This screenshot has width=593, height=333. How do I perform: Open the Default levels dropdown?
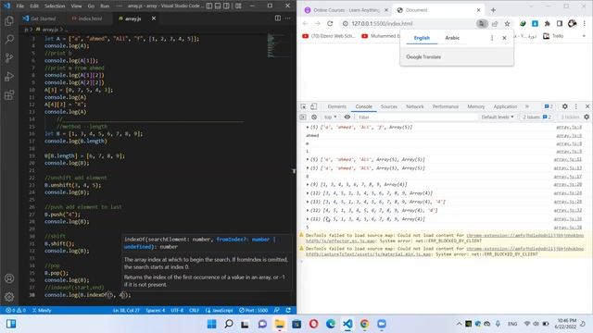tap(498, 117)
